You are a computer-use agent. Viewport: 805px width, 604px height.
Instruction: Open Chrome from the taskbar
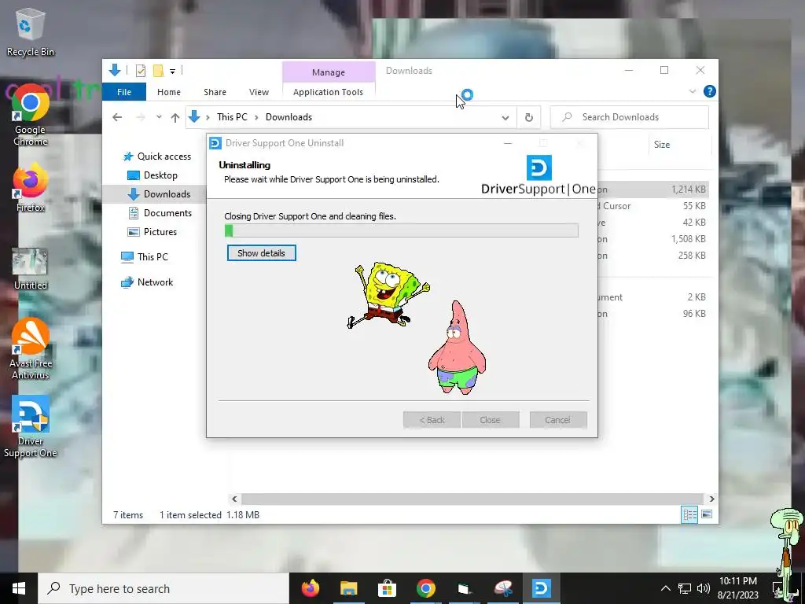click(425, 588)
